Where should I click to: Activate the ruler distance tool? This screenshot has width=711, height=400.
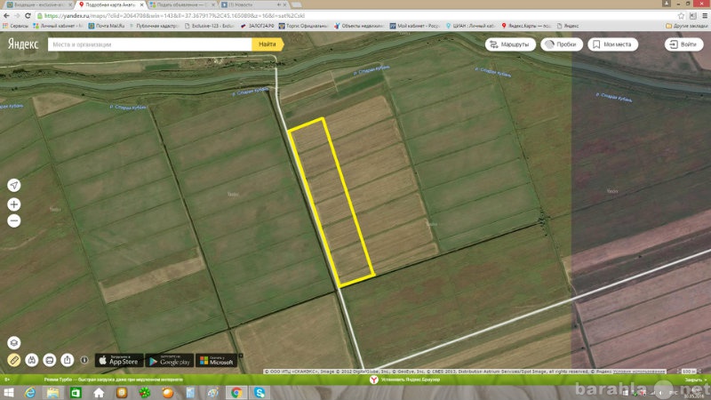pyautogui.click(x=14, y=360)
